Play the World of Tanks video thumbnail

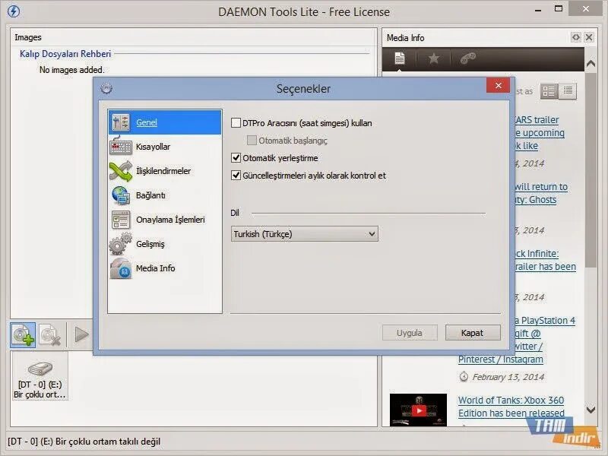[418, 410]
